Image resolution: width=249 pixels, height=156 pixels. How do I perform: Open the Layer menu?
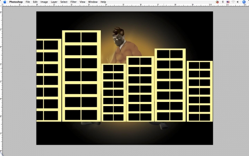tap(54, 2)
